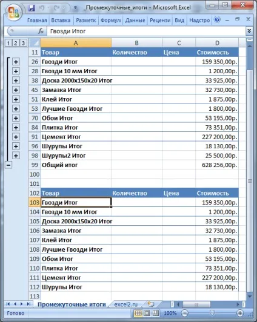
Task: Switch to Normal view in status bar
Action: (x=138, y=313)
